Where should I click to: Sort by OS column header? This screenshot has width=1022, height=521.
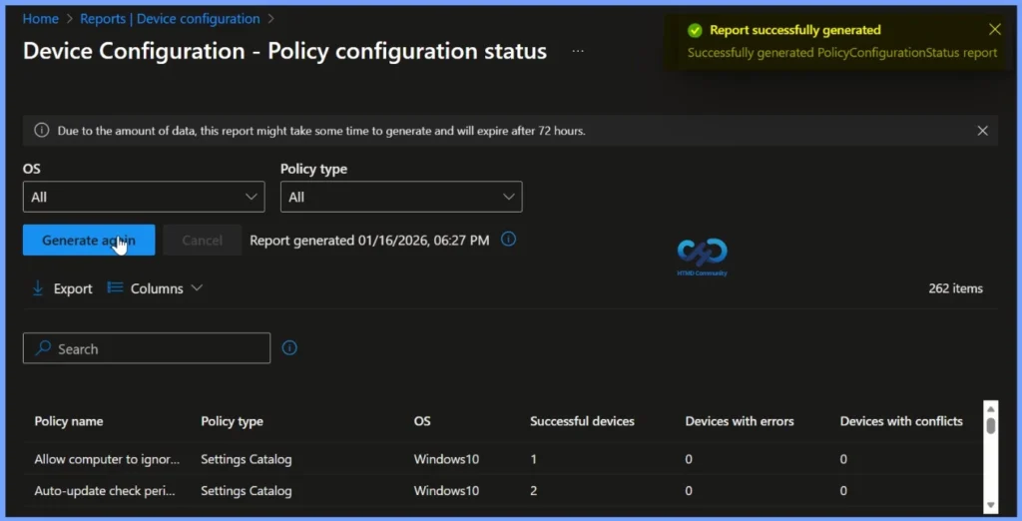pyautogui.click(x=422, y=421)
